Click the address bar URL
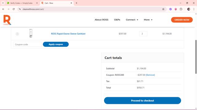The image size is (197, 110). point(33,9)
